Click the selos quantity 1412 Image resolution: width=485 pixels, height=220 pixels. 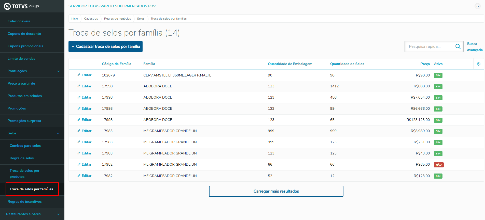tap(335, 86)
